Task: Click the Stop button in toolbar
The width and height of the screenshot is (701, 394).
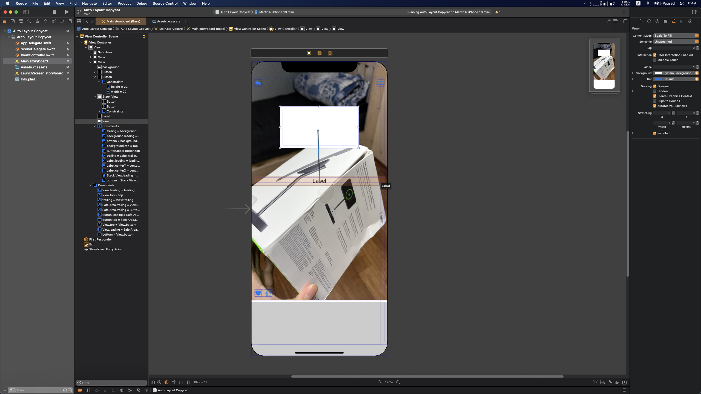Action: (54, 12)
